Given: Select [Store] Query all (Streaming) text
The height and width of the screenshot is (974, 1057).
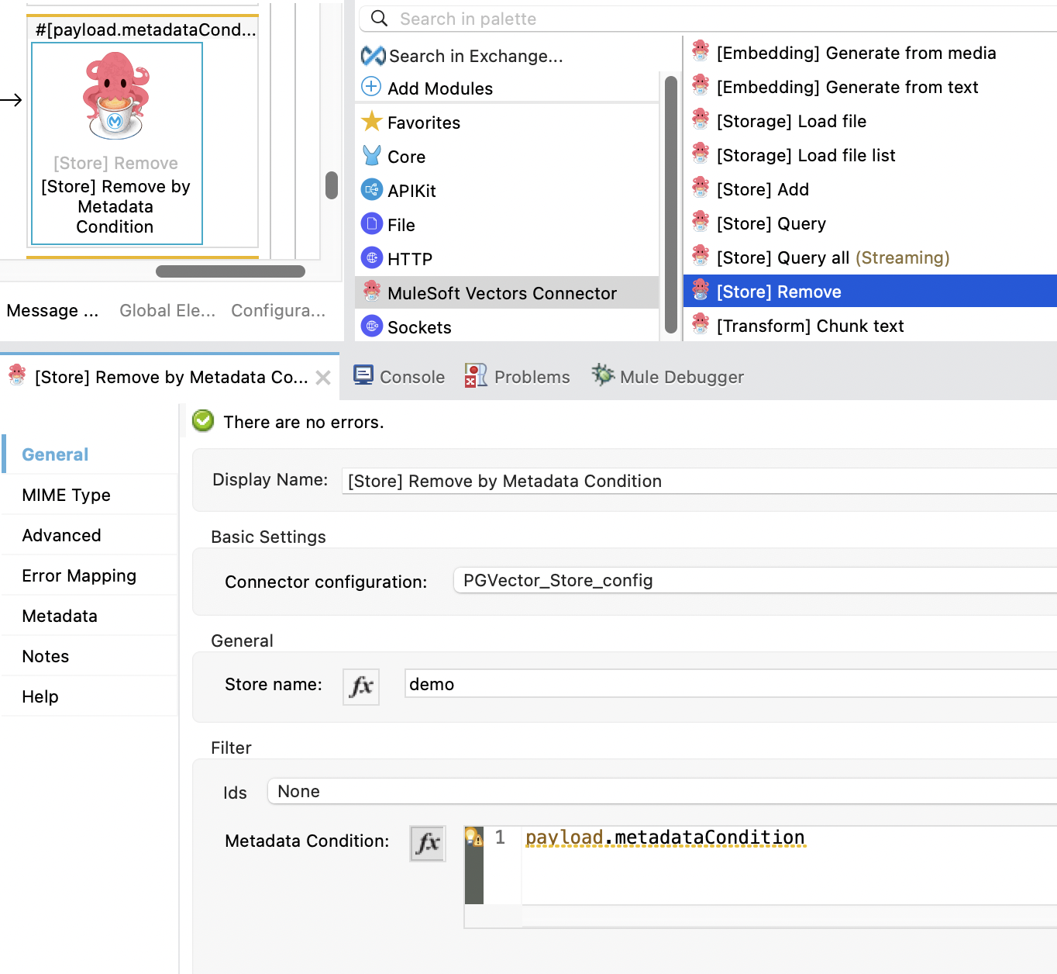Looking at the screenshot, I should (x=833, y=257).
